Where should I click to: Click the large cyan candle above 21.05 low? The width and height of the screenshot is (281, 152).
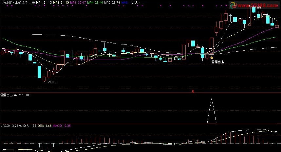39,72
